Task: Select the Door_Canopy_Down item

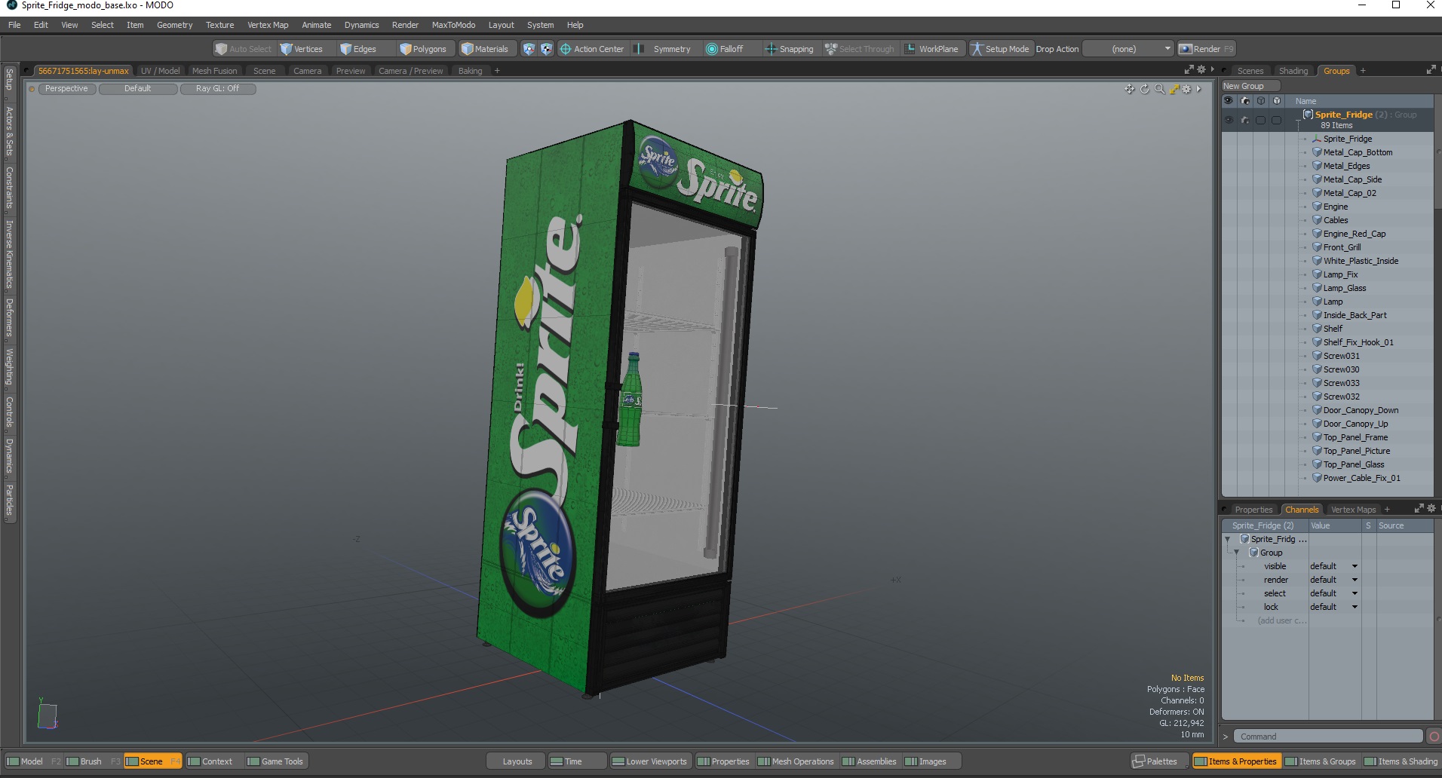Action: (x=1361, y=410)
